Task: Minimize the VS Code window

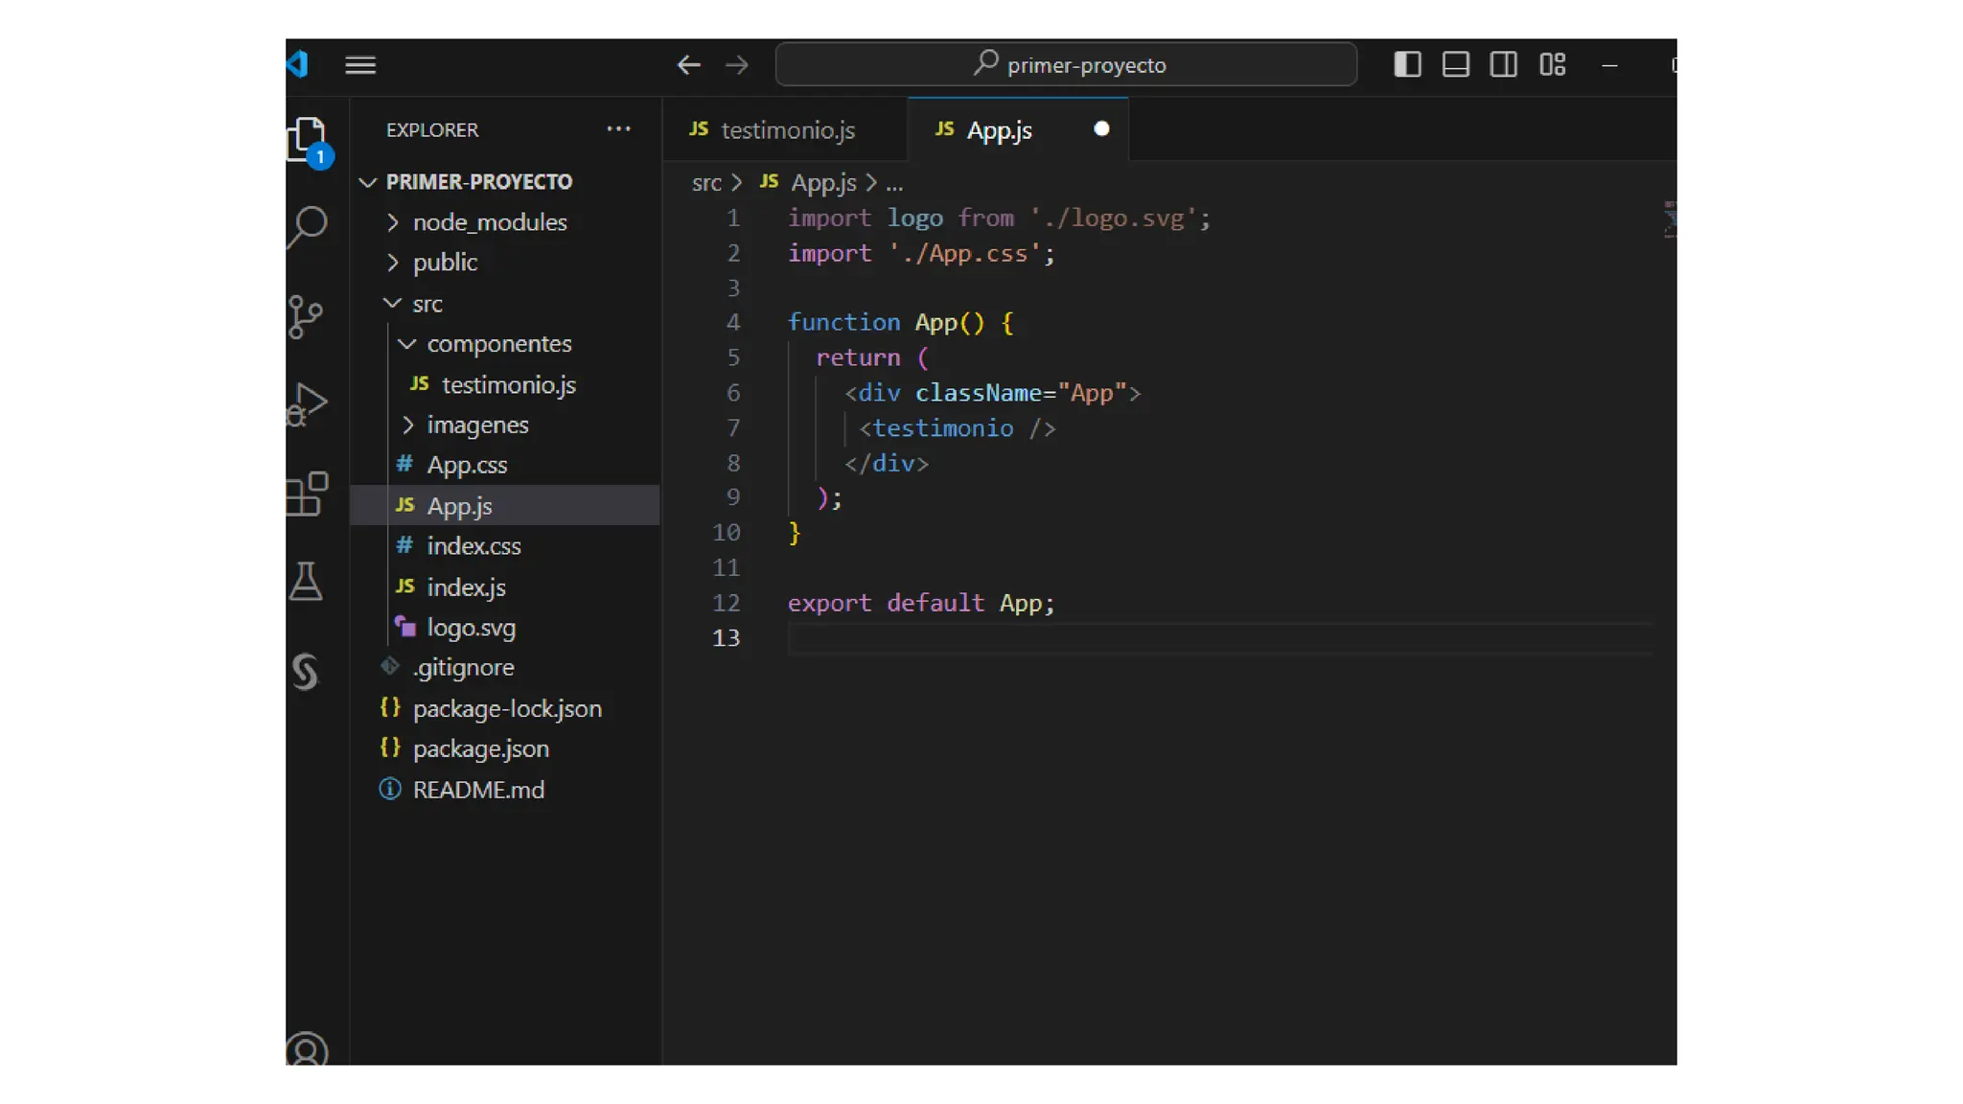Action: coord(1609,65)
